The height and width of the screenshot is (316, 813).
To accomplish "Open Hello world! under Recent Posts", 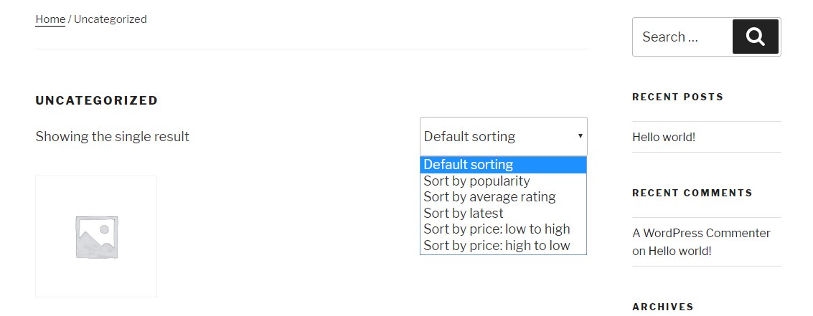I will [664, 137].
